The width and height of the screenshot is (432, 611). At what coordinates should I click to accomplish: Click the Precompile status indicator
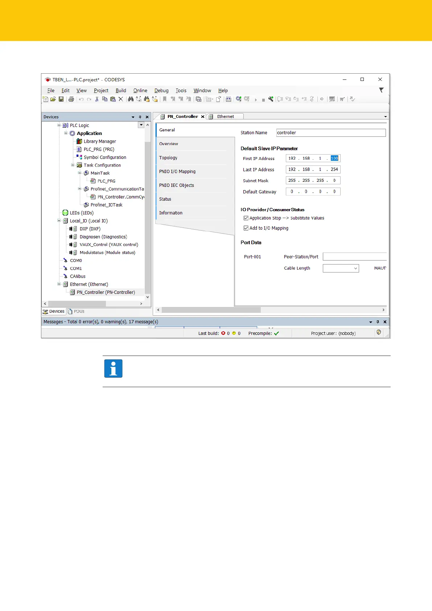pyautogui.click(x=264, y=333)
